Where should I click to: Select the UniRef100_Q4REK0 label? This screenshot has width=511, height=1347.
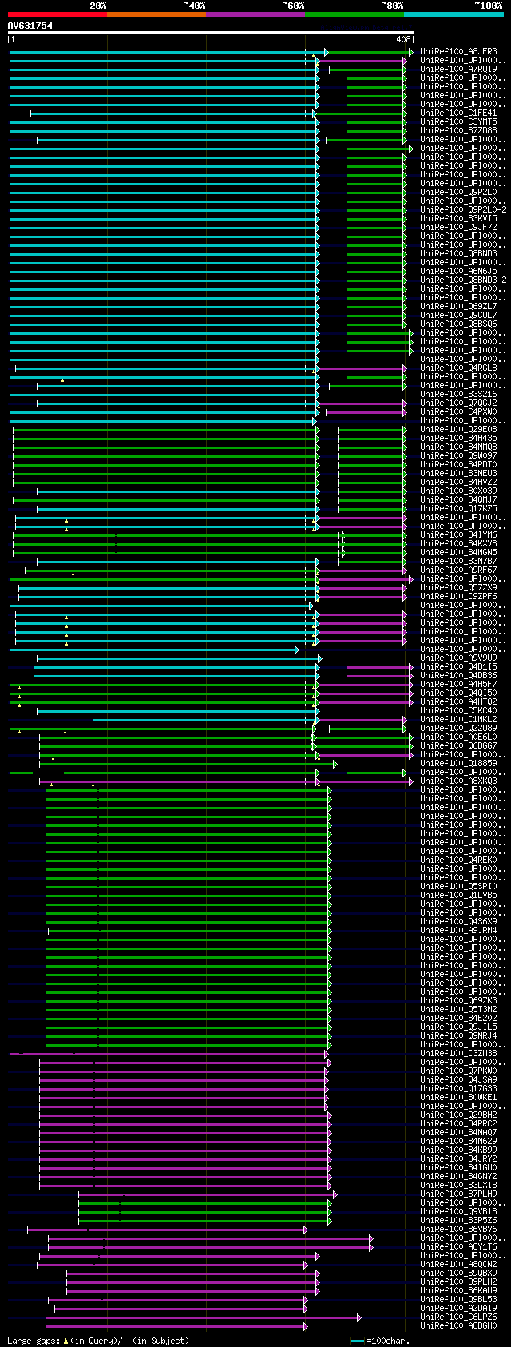(458, 860)
